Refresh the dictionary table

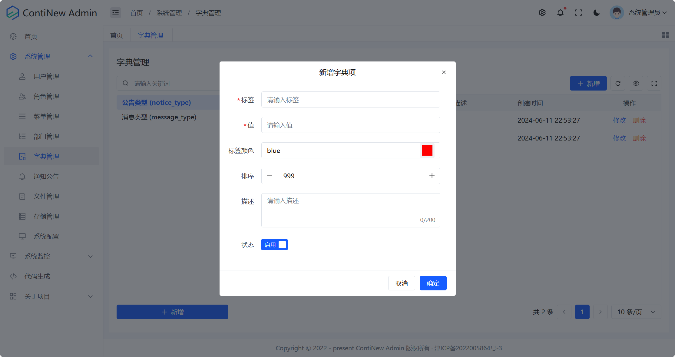tap(618, 83)
